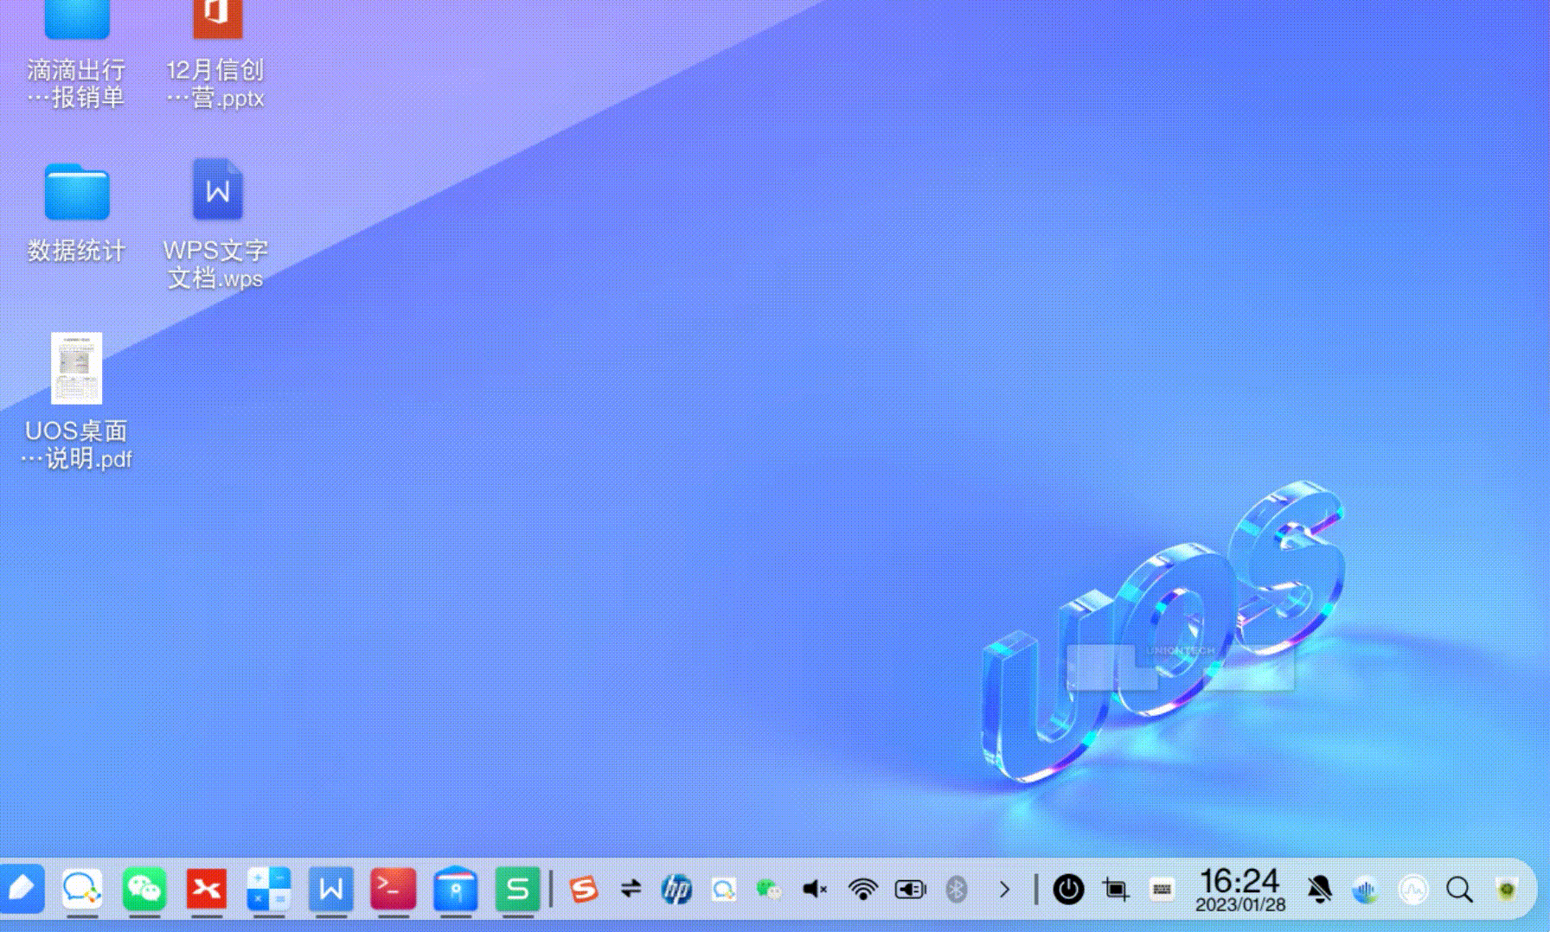Open the blue mail client in the dock
This screenshot has width=1550, height=932.
tap(456, 889)
